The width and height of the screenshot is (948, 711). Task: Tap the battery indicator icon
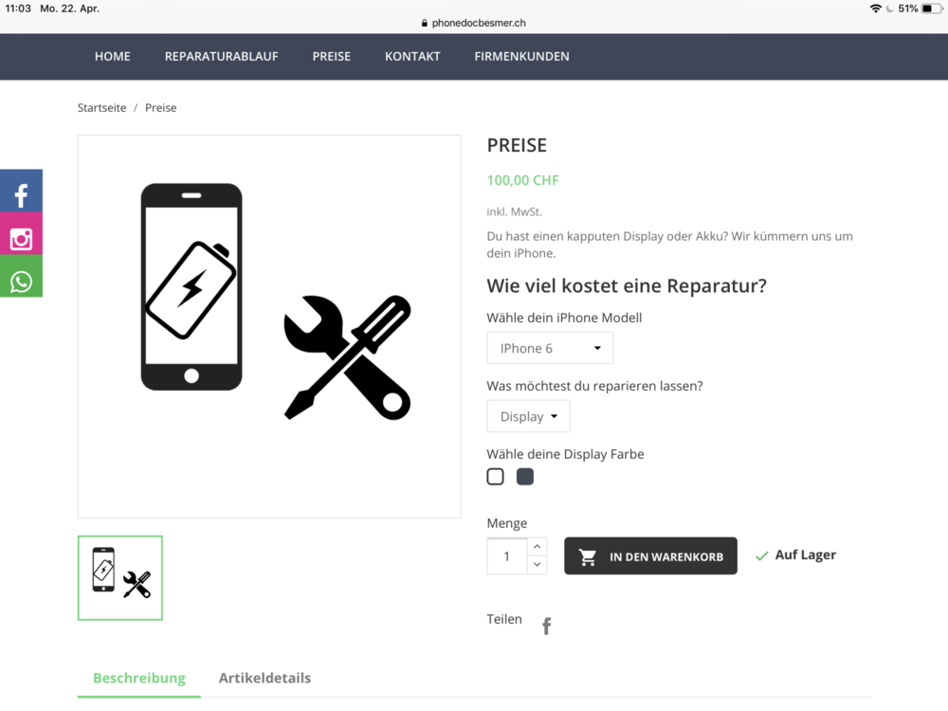932,9
